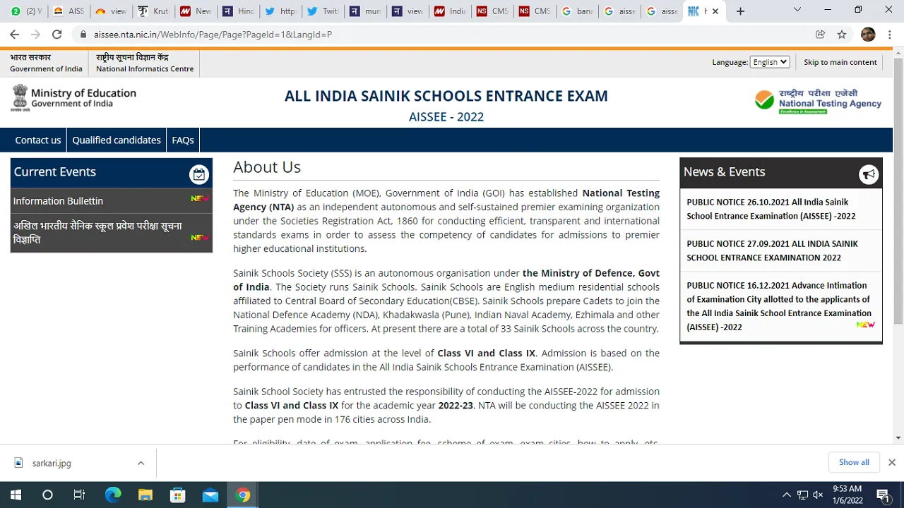
Task: Click the 'About Us' heading
Action: 267,167
